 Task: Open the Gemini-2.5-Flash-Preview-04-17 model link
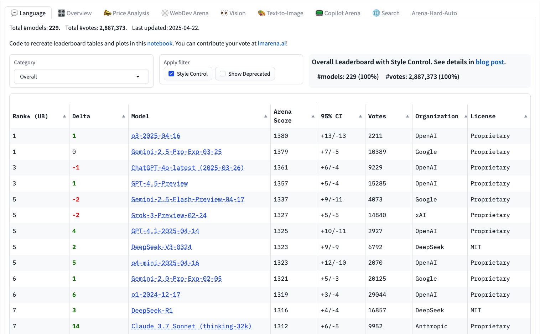pos(188,199)
